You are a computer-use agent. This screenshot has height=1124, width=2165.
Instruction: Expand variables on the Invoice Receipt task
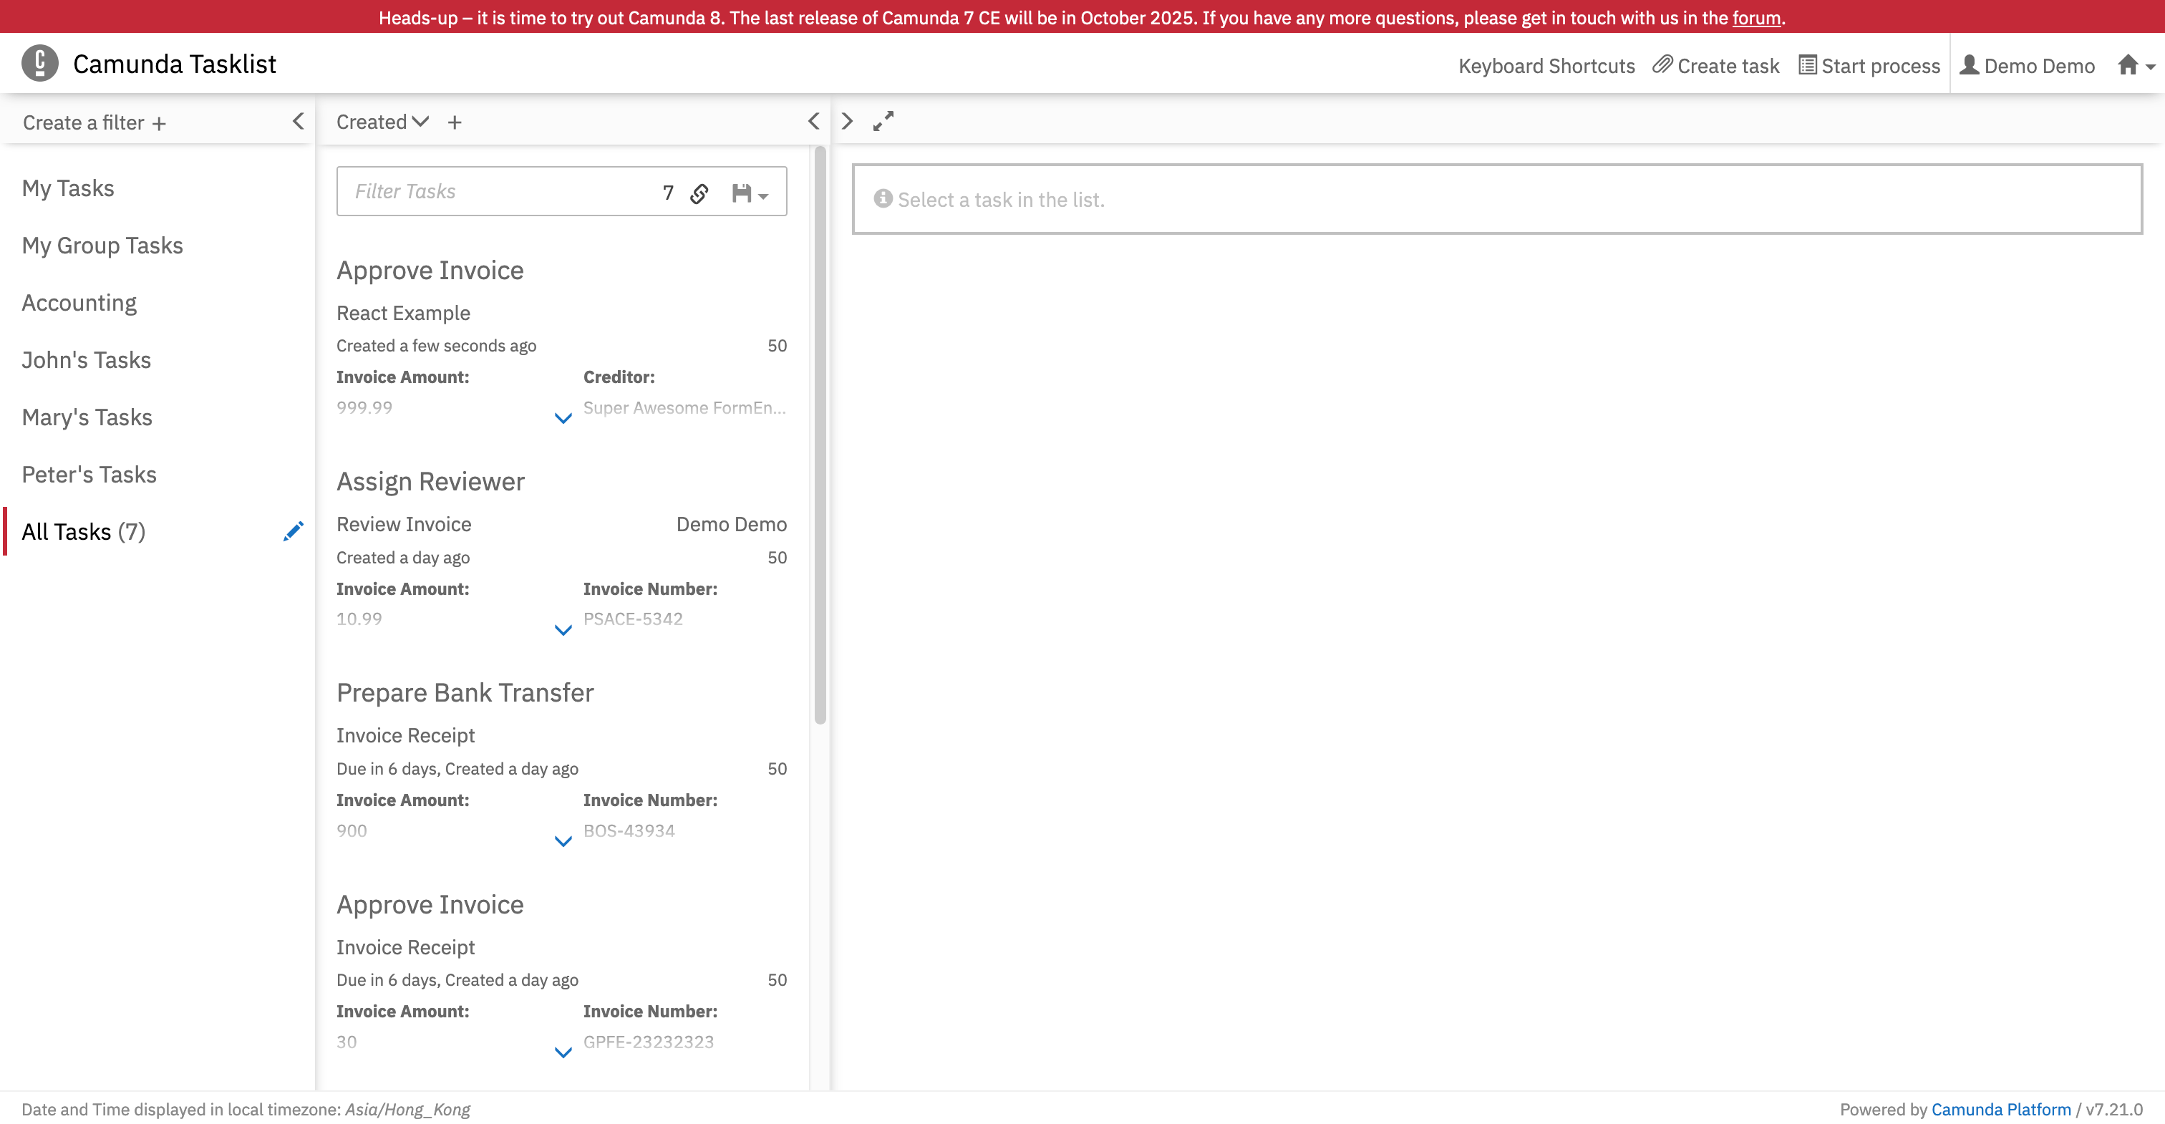point(562,840)
